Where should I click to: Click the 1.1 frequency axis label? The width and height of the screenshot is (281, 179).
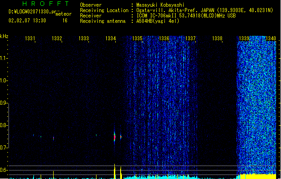click(x=4, y=58)
